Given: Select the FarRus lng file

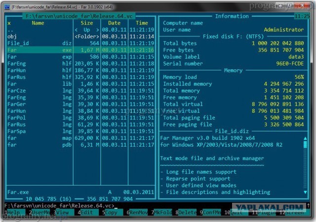Looking at the screenshot, I should pyautogui.click(x=80, y=125).
